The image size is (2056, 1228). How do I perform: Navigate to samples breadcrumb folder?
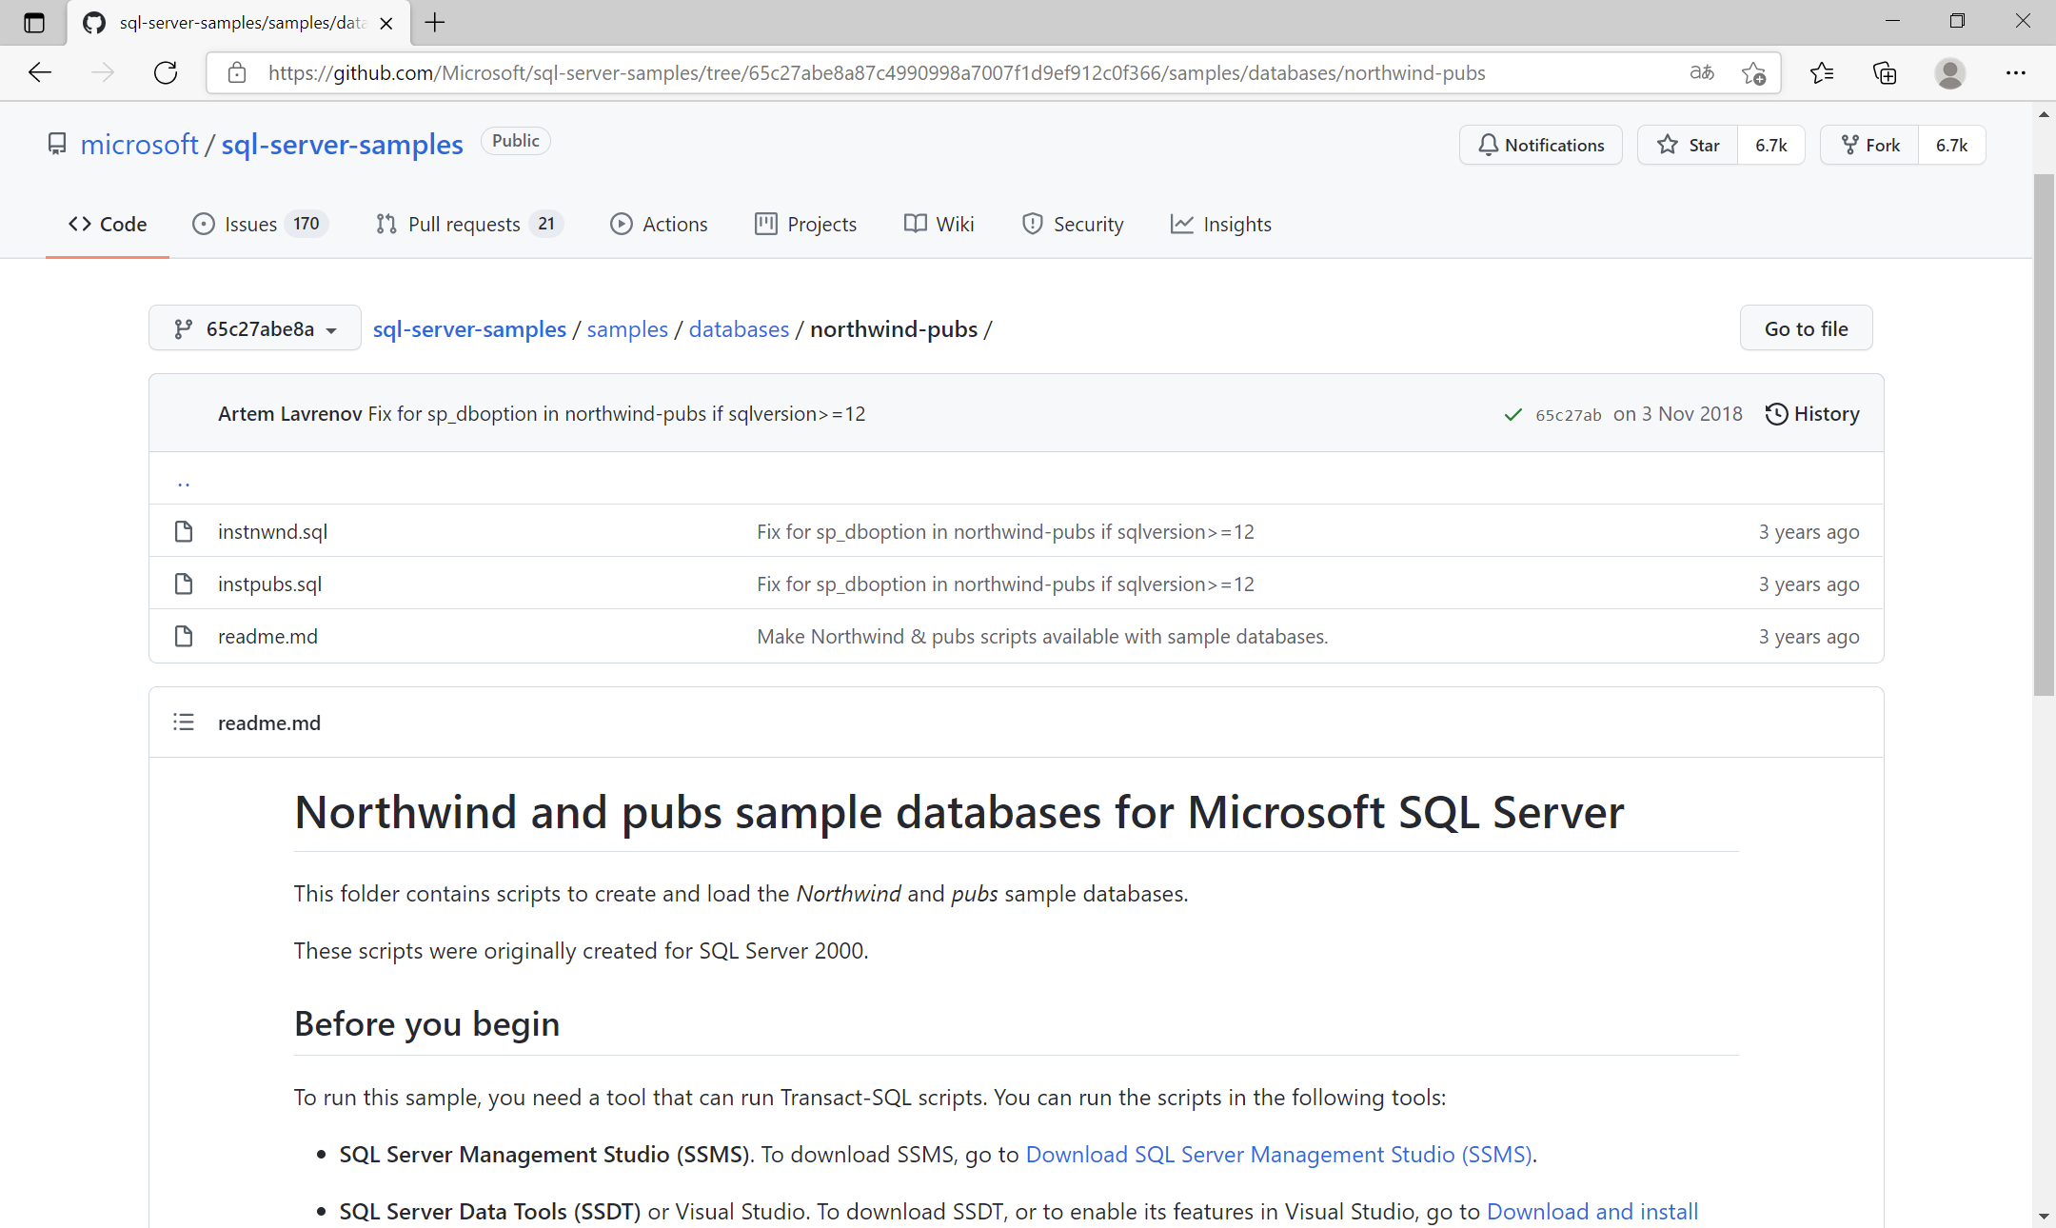point(627,328)
